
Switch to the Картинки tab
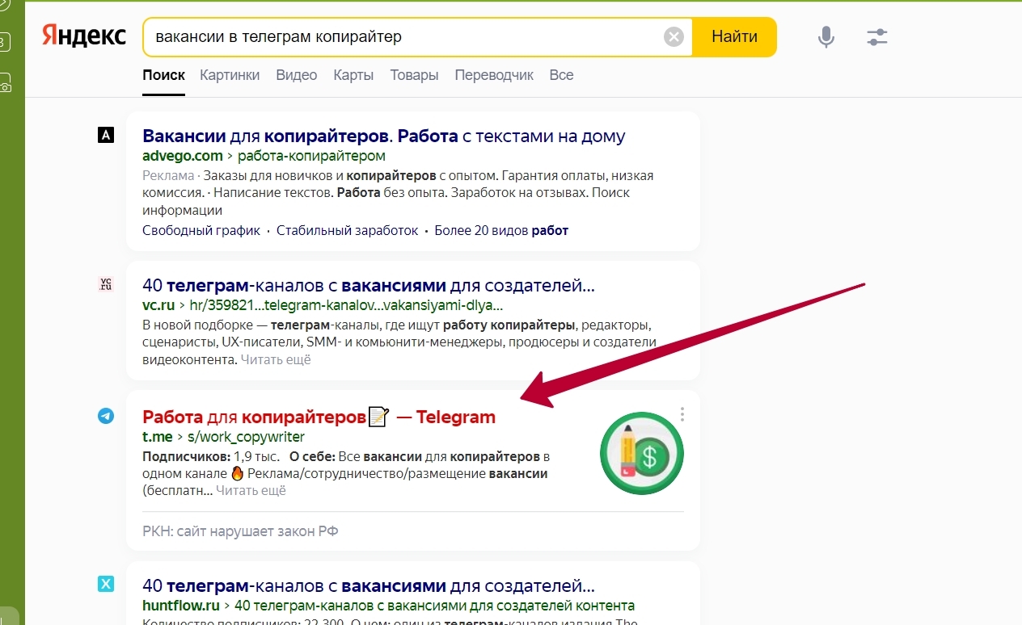click(x=229, y=74)
